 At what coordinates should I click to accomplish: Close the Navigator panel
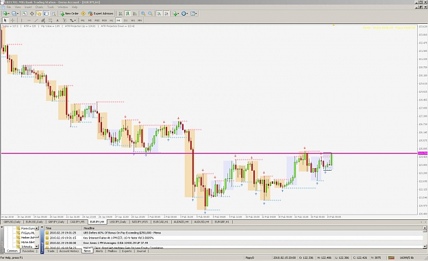[1, 228]
